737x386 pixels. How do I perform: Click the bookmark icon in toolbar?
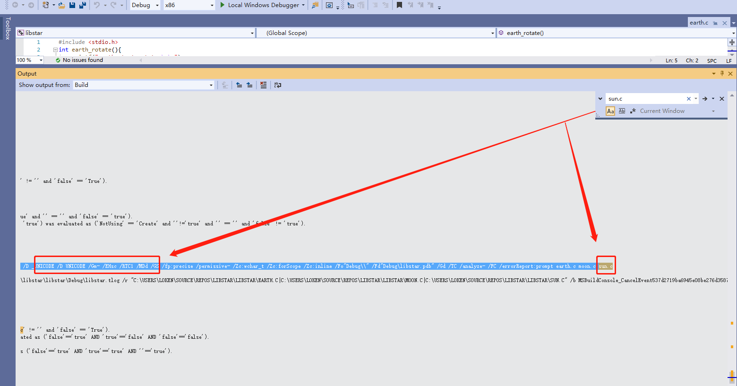point(399,5)
